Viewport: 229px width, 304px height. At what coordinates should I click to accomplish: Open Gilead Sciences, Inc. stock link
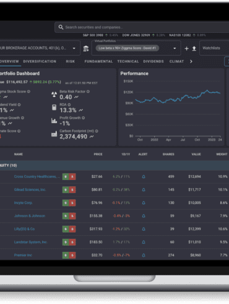(30, 190)
